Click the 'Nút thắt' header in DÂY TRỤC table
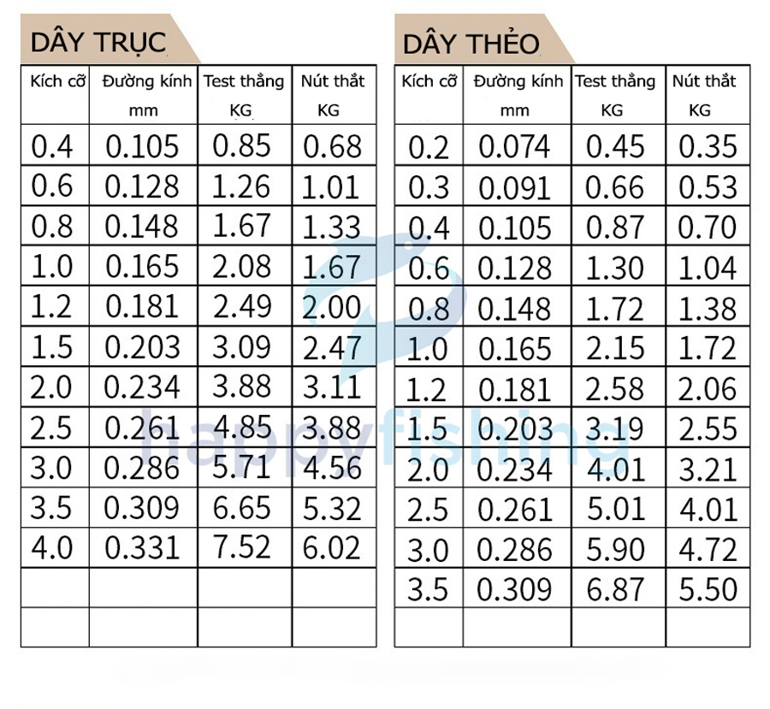 (335, 94)
